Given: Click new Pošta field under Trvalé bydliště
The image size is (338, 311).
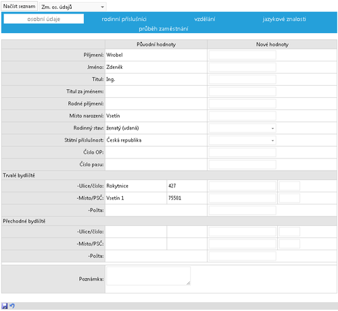Looking at the screenshot, I should tap(242, 210).
